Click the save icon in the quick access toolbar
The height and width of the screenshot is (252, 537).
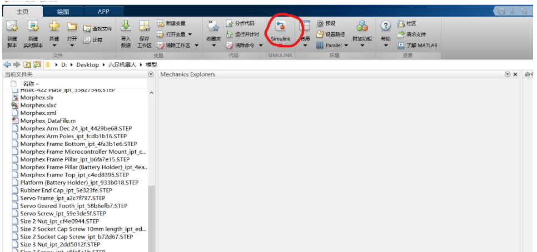[x=502, y=11]
